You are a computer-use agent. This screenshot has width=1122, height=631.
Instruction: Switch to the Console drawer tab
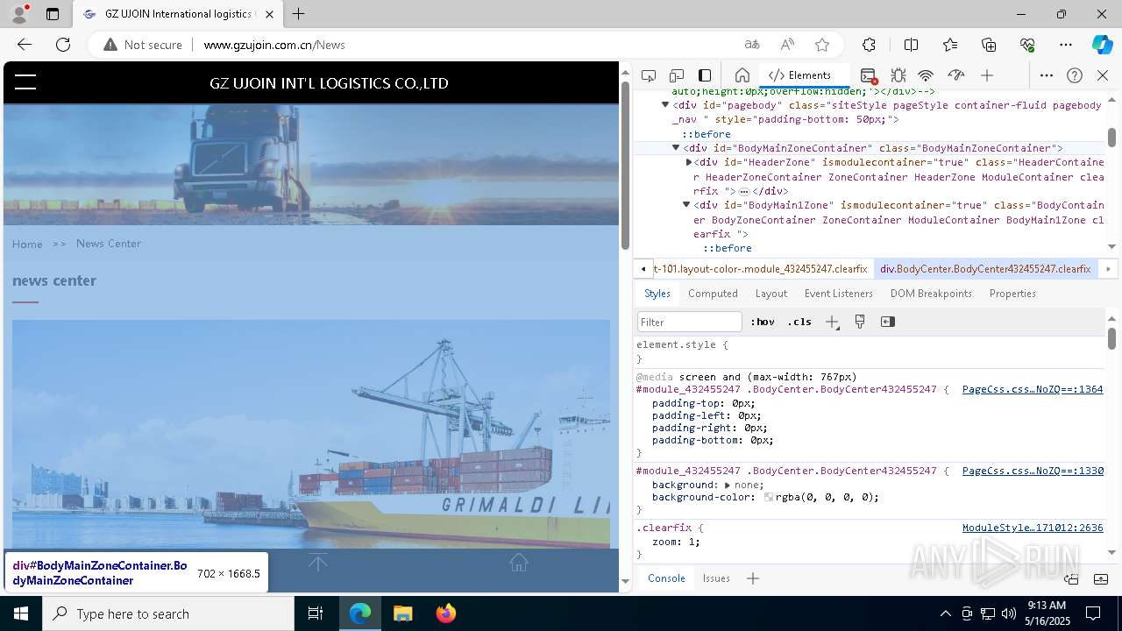pyautogui.click(x=666, y=578)
